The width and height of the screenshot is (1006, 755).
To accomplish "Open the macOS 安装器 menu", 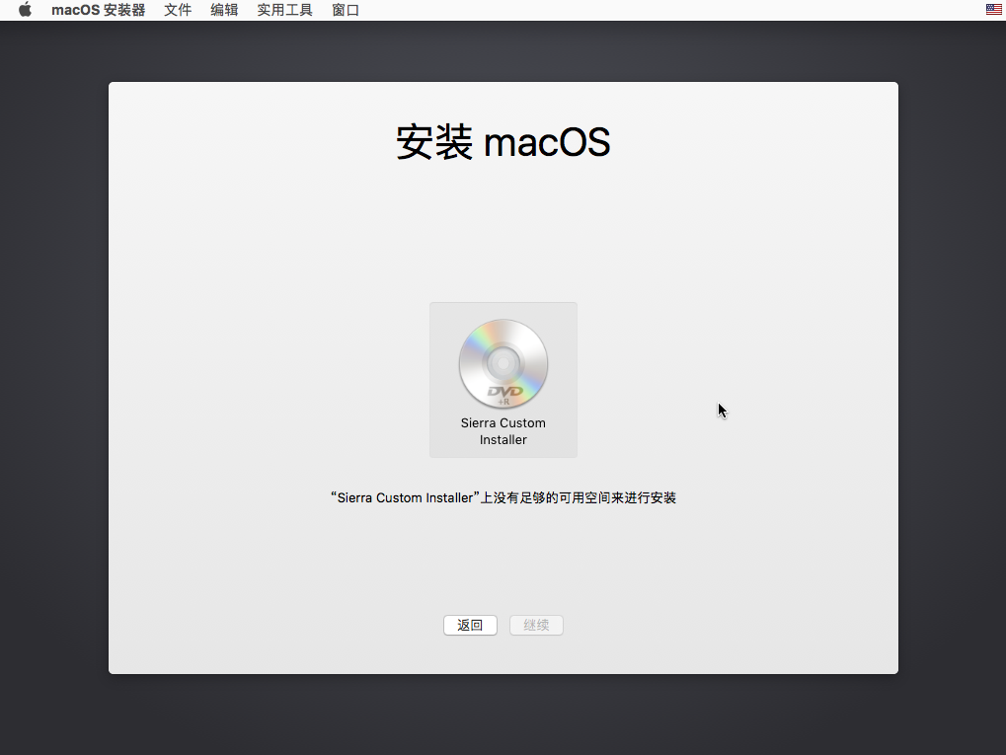I will [x=98, y=10].
